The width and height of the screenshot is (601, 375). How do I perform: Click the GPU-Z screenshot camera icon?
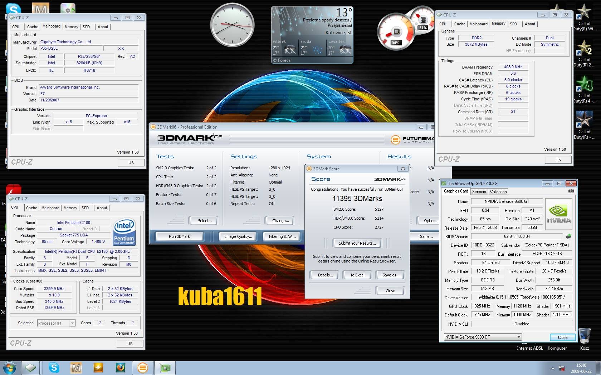571,191
